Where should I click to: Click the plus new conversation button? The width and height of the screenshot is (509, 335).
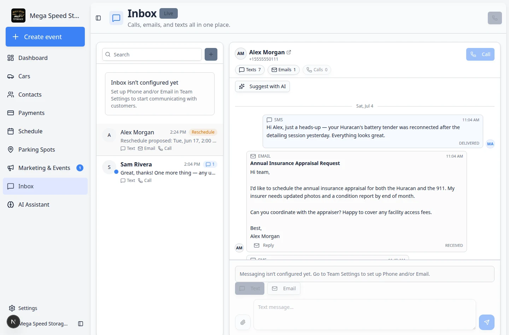tap(211, 54)
